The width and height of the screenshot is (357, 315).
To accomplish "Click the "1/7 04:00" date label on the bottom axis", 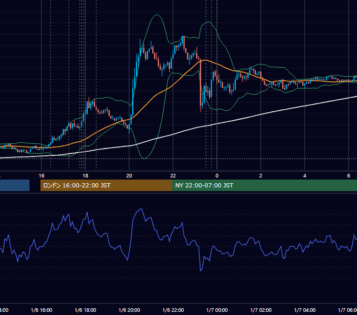I will (305, 310).
